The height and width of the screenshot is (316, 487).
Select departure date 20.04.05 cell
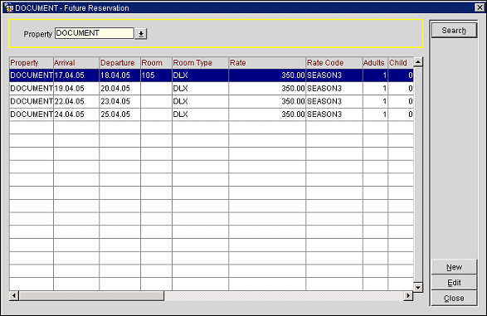pos(120,89)
